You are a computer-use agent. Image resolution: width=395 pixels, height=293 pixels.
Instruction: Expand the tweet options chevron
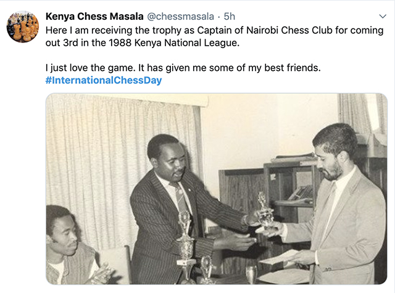point(383,17)
